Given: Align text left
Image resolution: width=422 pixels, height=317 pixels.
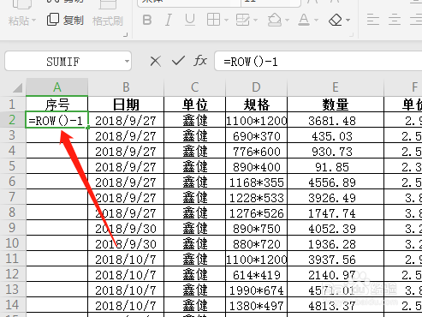Looking at the screenshot, I should (373, 20).
